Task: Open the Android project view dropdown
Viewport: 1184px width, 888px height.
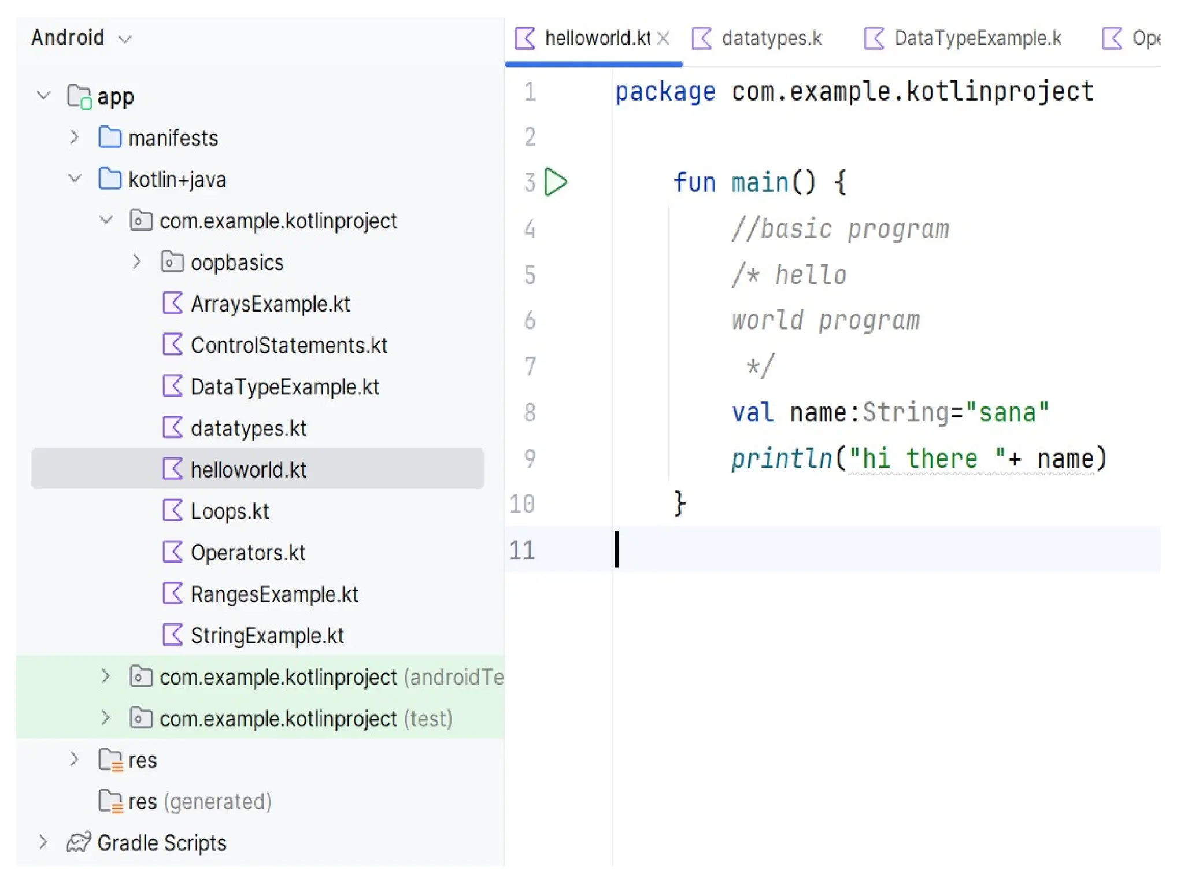Action: click(81, 38)
